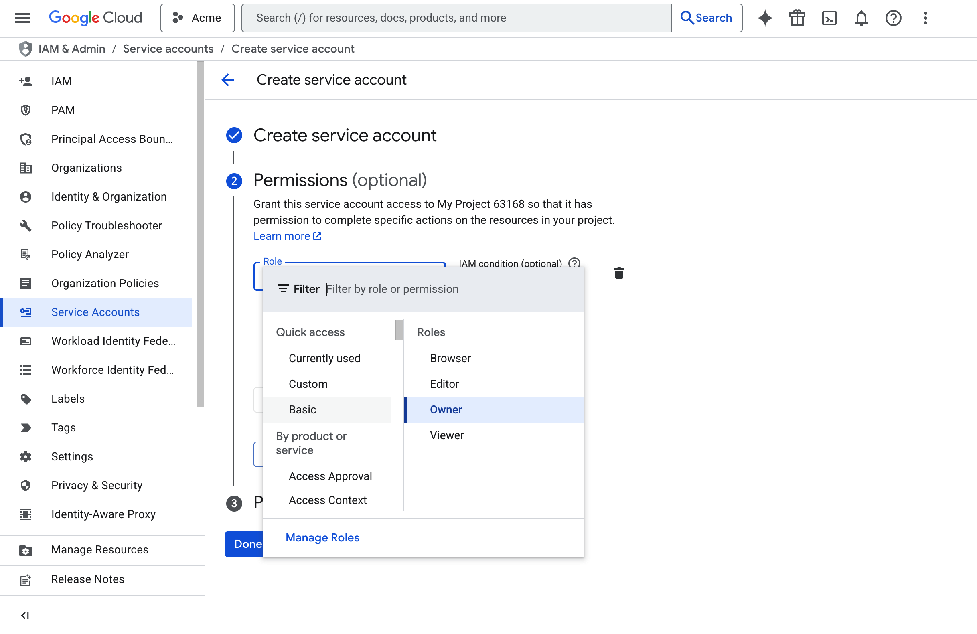Go to IAM & Admin breadcrumb
977x634 pixels.
click(72, 49)
